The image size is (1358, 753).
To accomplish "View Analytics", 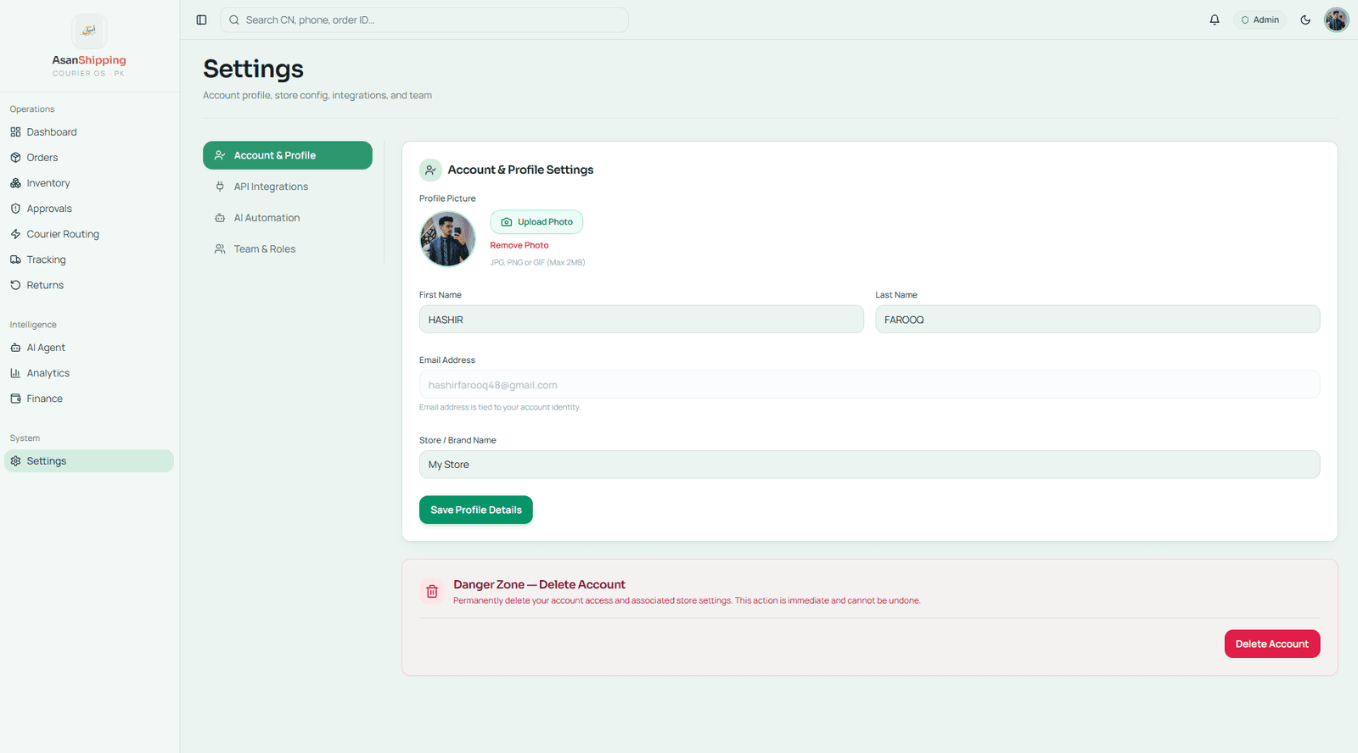I will (x=89, y=373).
